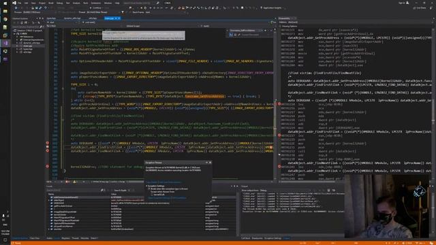Image resolution: width=436 pixels, height=245 pixels.
Task: Open Application Insights toolbar dropdown
Action: [272, 8]
